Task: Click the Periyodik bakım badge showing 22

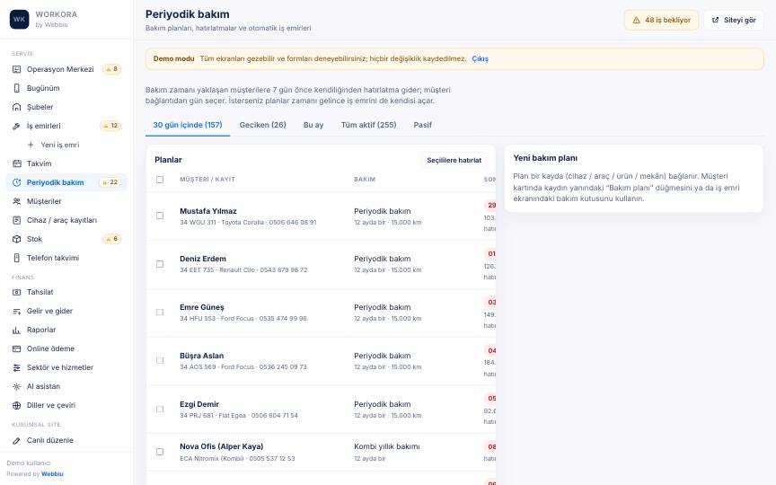Action: click(110, 182)
